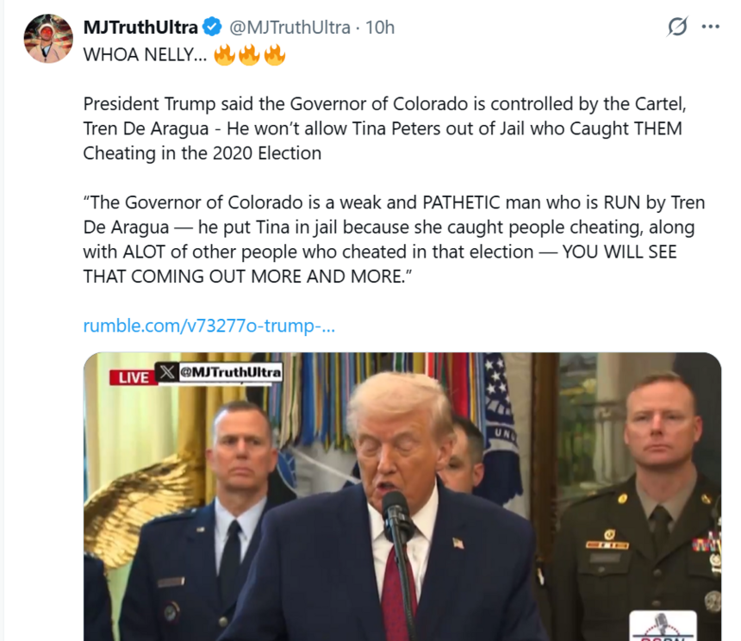Click the paragraph starting with President Trump said

[384, 128]
